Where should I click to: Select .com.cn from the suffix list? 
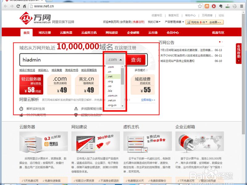(x=113, y=96)
